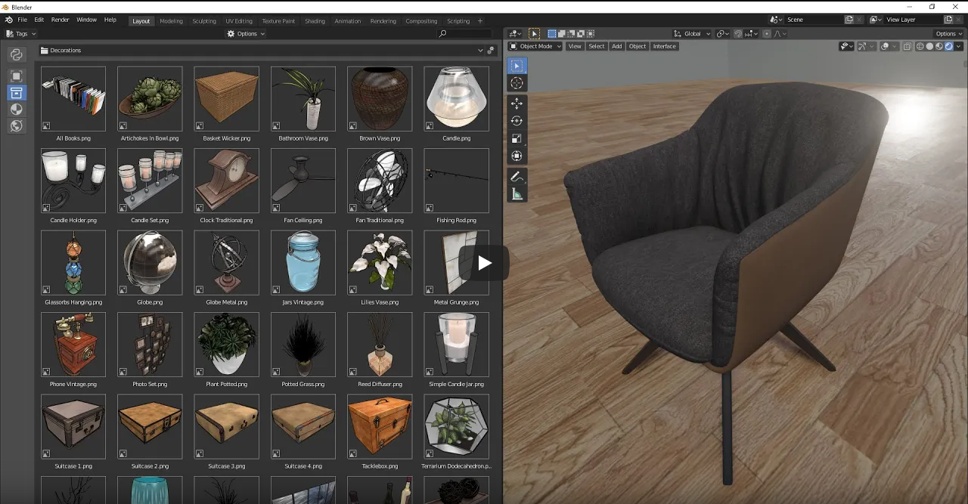968x504 pixels.
Task: Click the magnifier icon in search field
Action: 442,33
